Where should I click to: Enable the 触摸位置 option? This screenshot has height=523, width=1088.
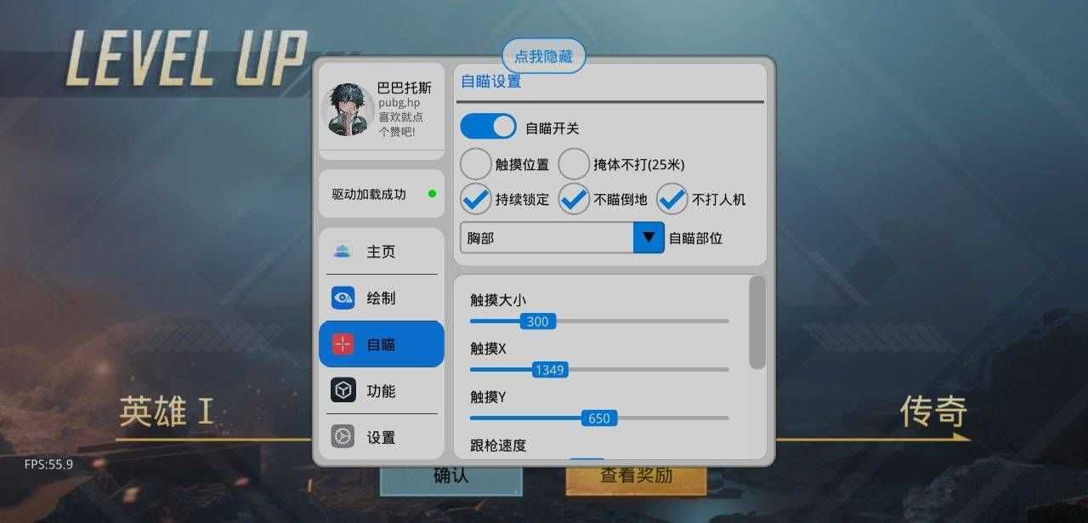(x=476, y=163)
